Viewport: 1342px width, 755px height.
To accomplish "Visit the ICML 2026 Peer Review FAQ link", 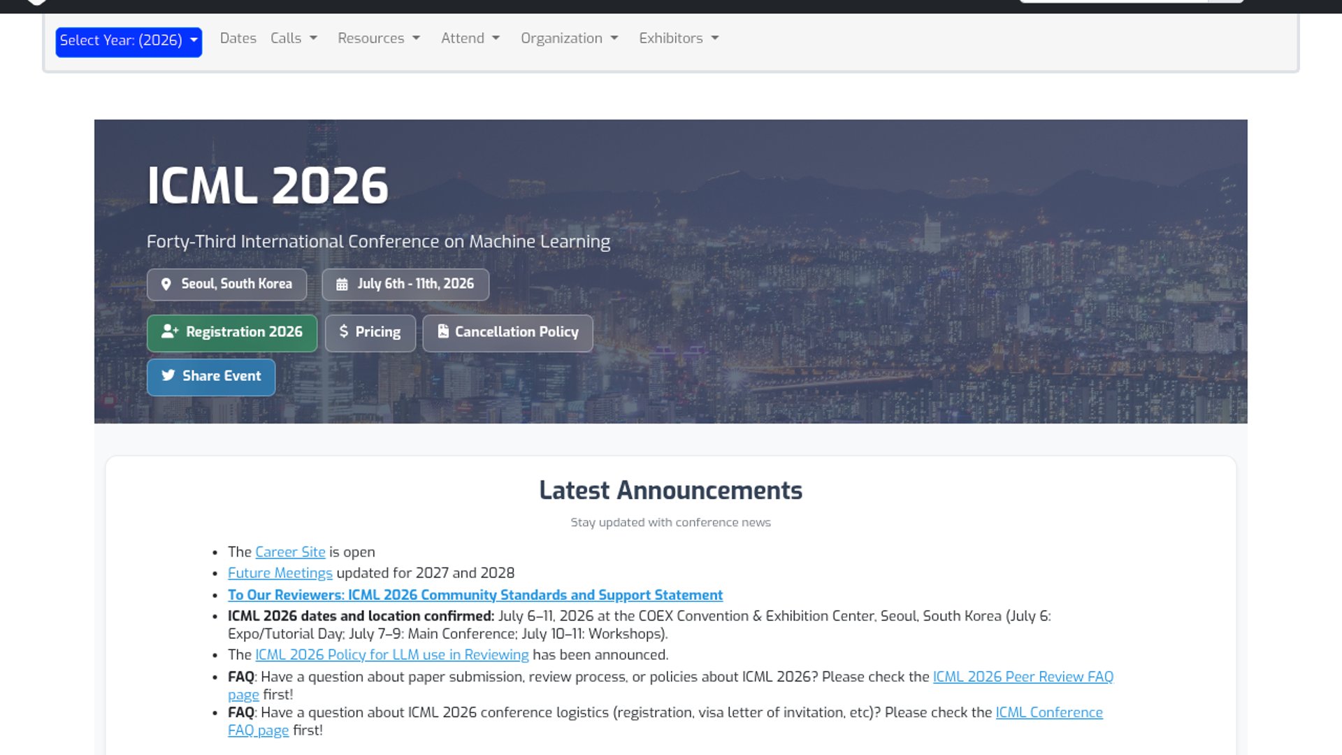I will point(1022,677).
